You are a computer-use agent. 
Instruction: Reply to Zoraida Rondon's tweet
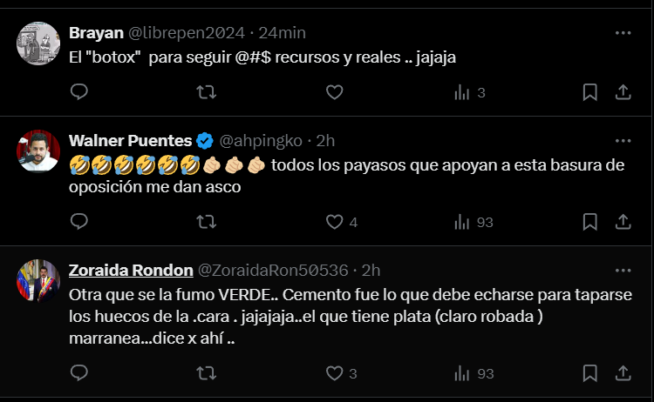tap(78, 373)
